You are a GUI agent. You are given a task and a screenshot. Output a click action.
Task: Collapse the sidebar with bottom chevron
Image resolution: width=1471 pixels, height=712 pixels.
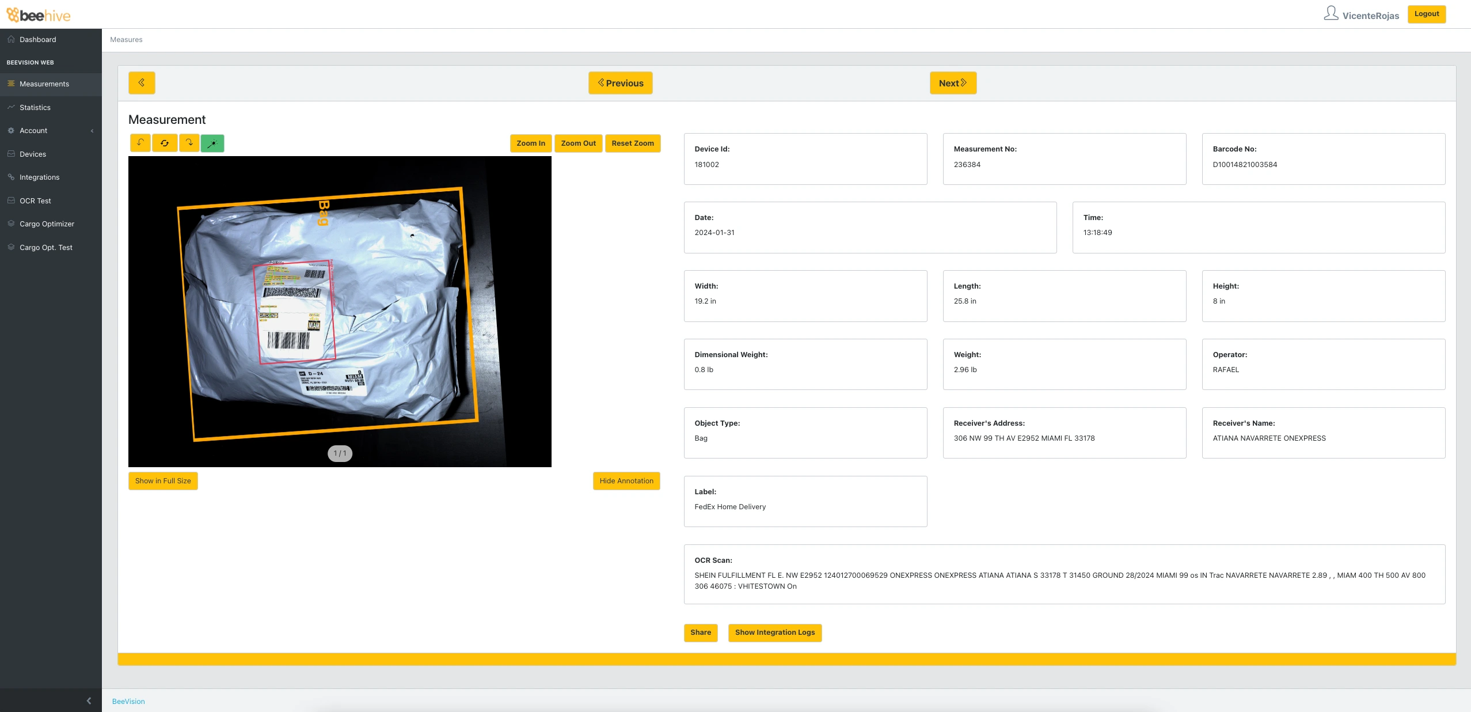89,700
